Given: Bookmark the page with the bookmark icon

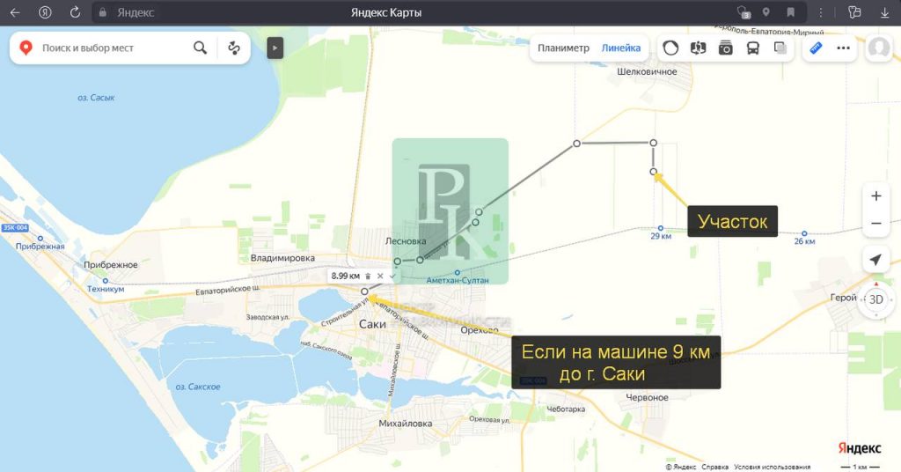Looking at the screenshot, I should coord(791,12).
